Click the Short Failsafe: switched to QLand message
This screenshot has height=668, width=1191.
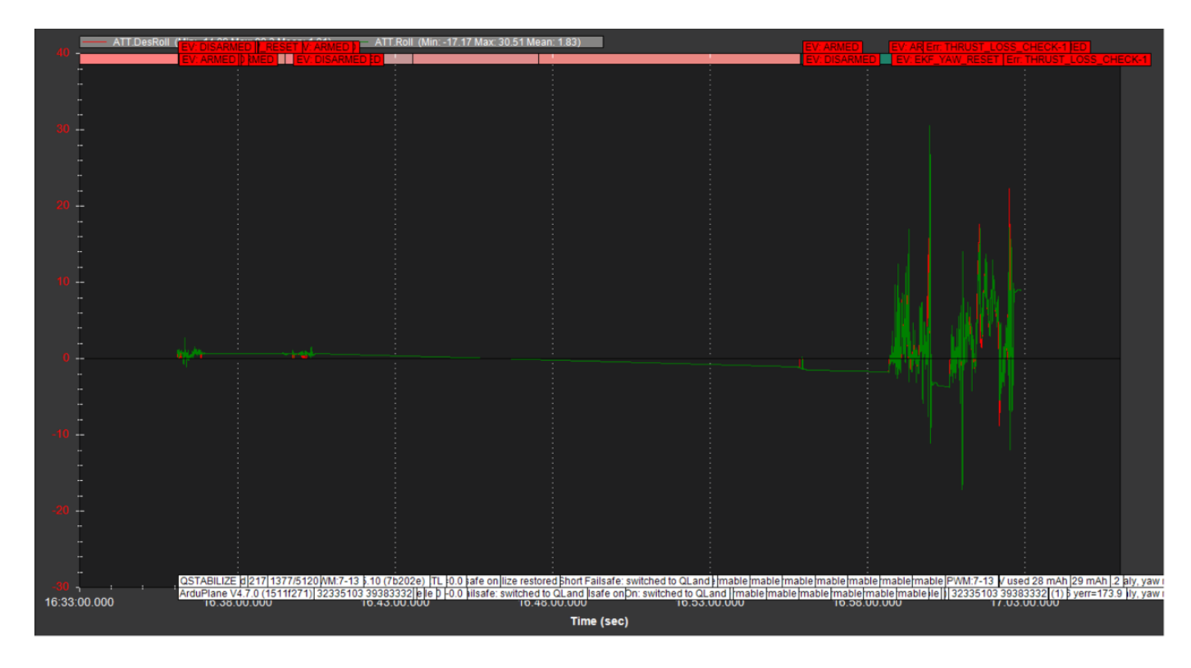point(636,581)
